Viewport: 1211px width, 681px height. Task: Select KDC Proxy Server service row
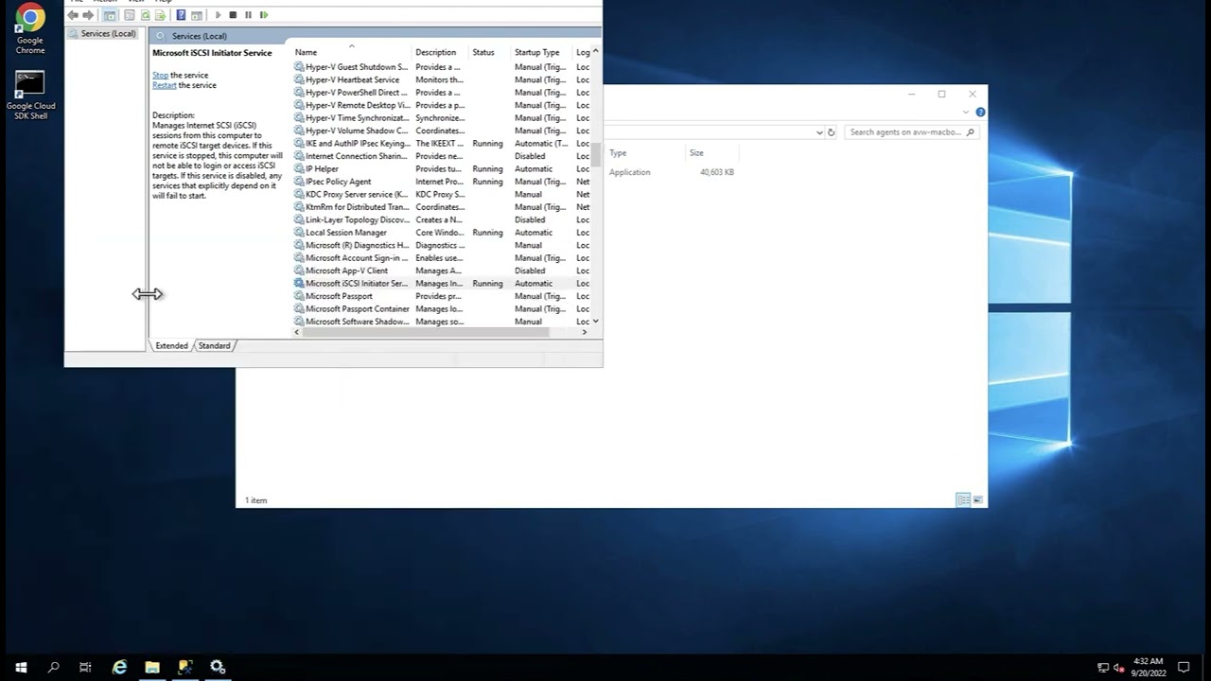[441, 194]
